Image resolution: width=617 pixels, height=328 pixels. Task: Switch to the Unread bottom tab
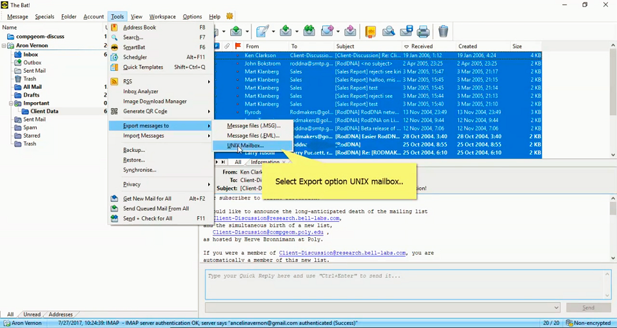point(32,314)
